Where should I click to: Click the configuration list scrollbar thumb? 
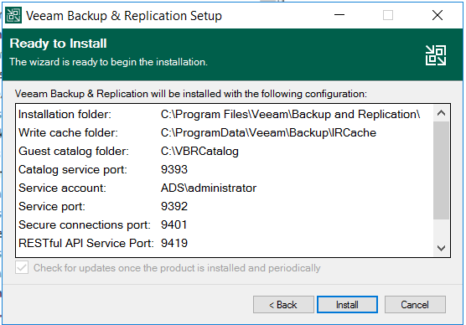441,170
